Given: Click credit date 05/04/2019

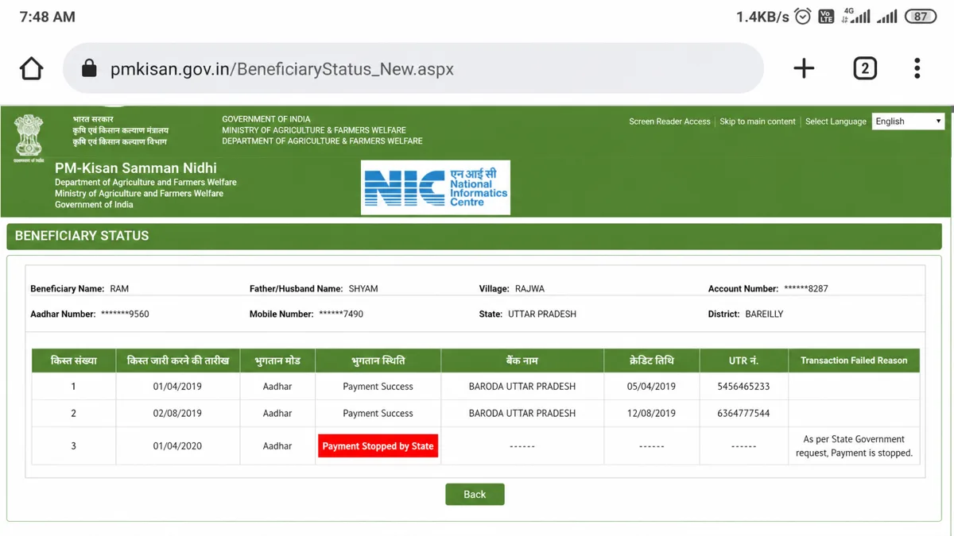Looking at the screenshot, I should pyautogui.click(x=651, y=387).
